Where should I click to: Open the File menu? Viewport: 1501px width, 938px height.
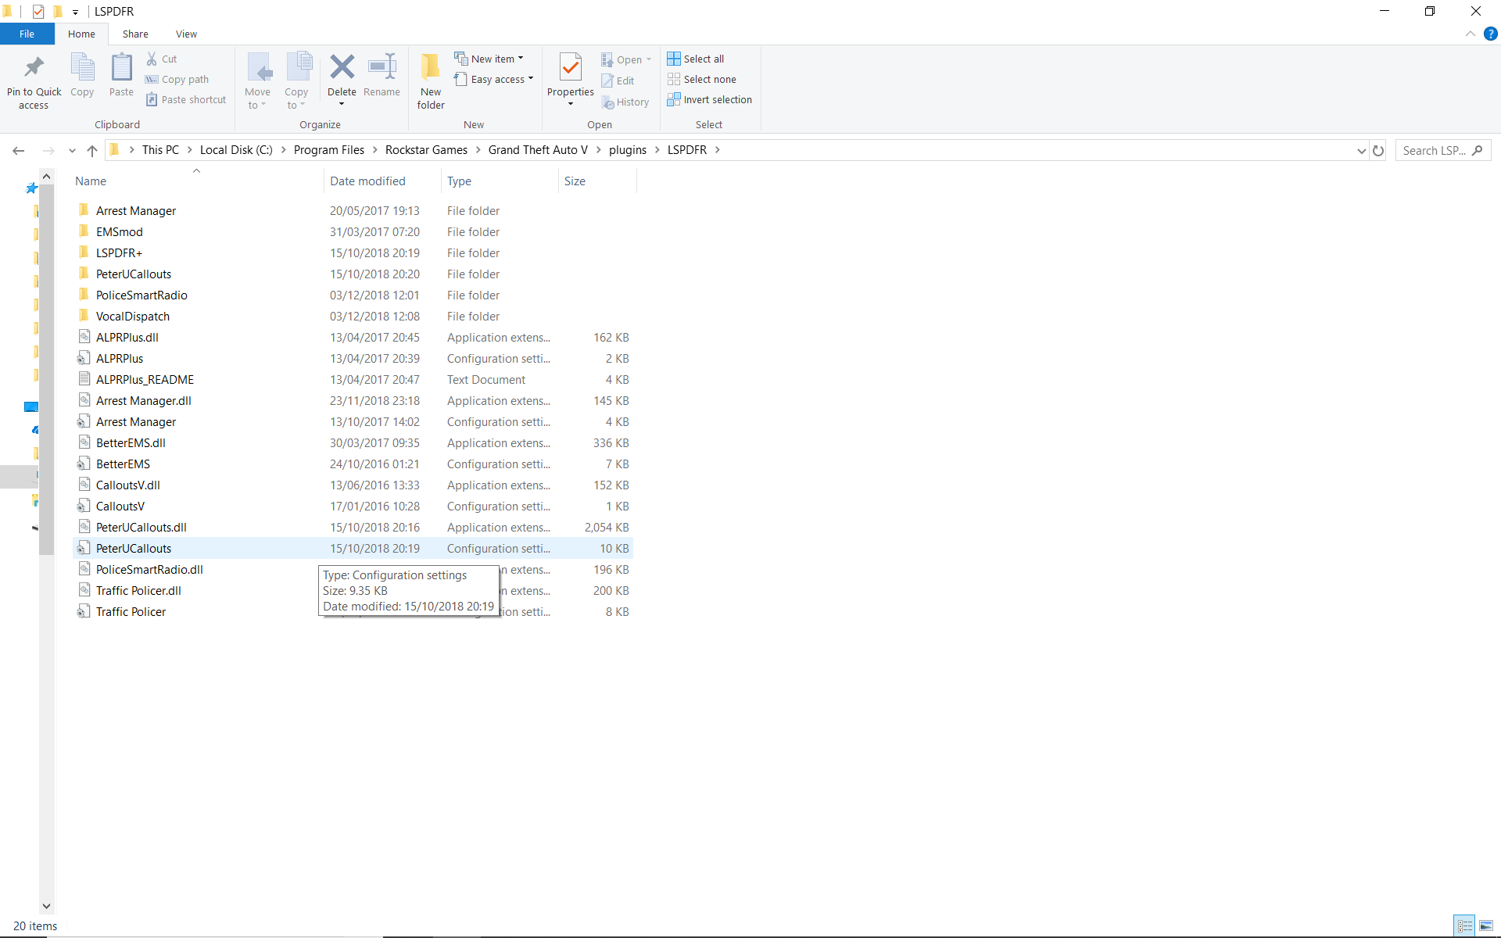coord(27,34)
